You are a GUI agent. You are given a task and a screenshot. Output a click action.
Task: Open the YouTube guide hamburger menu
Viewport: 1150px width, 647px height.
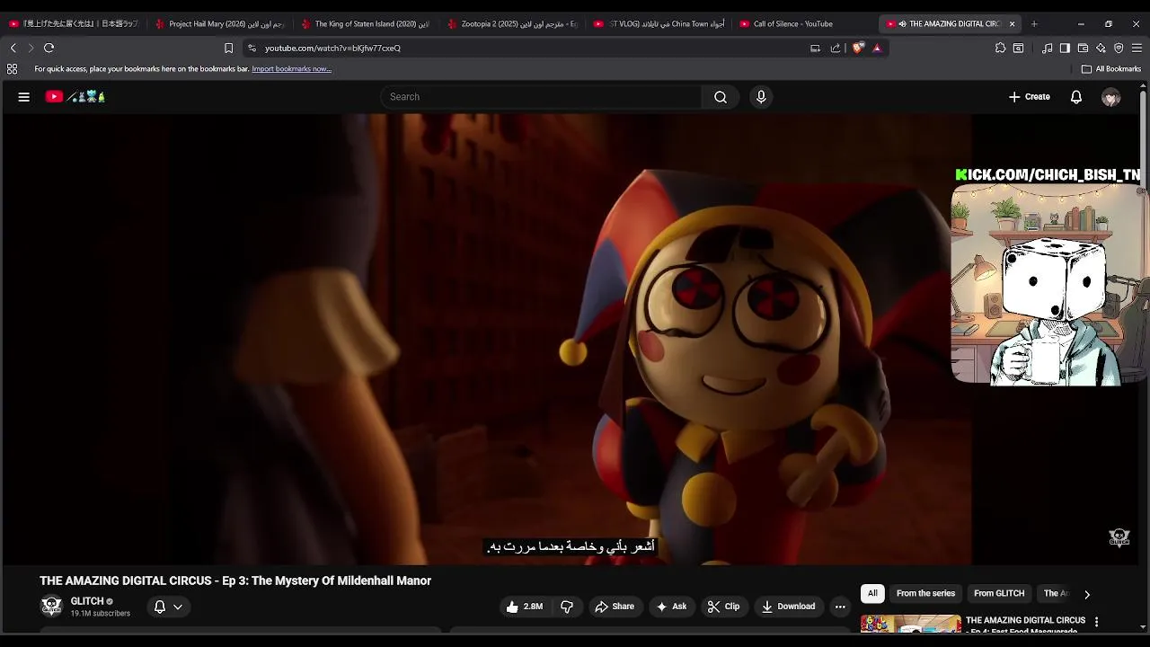pos(24,97)
